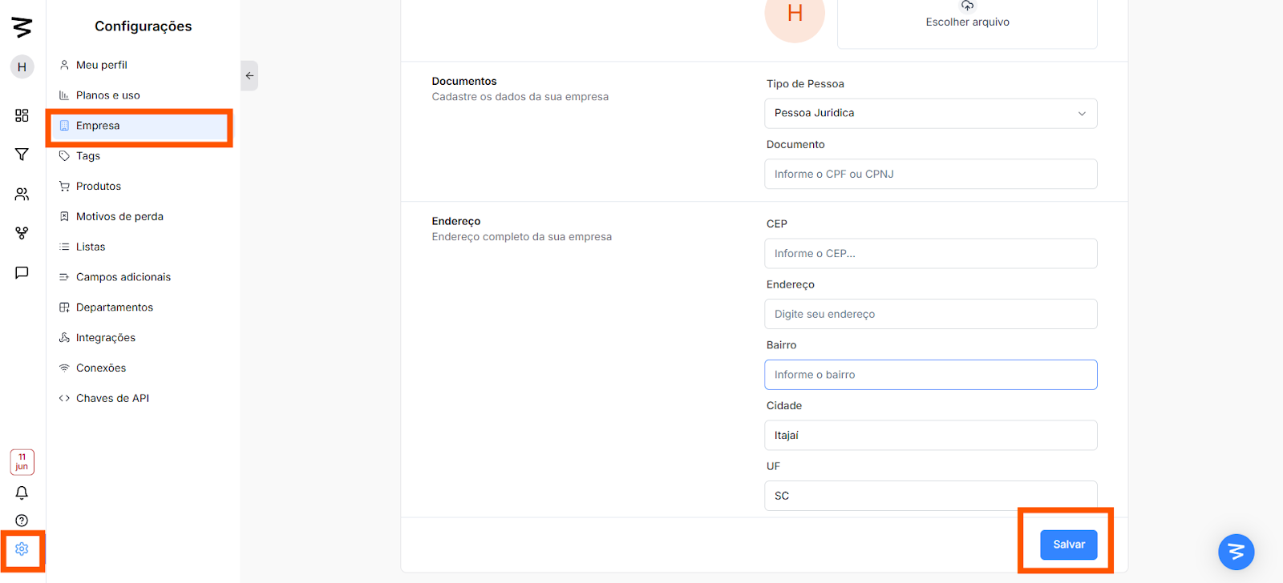Open the dashboard grid icon

[22, 115]
